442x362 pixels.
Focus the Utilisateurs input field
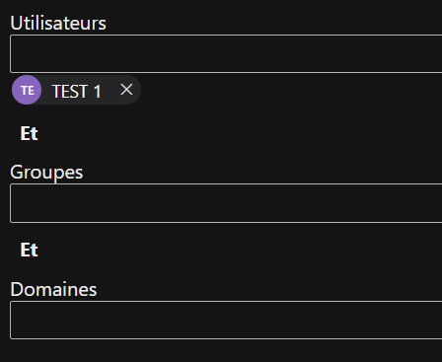point(226,53)
